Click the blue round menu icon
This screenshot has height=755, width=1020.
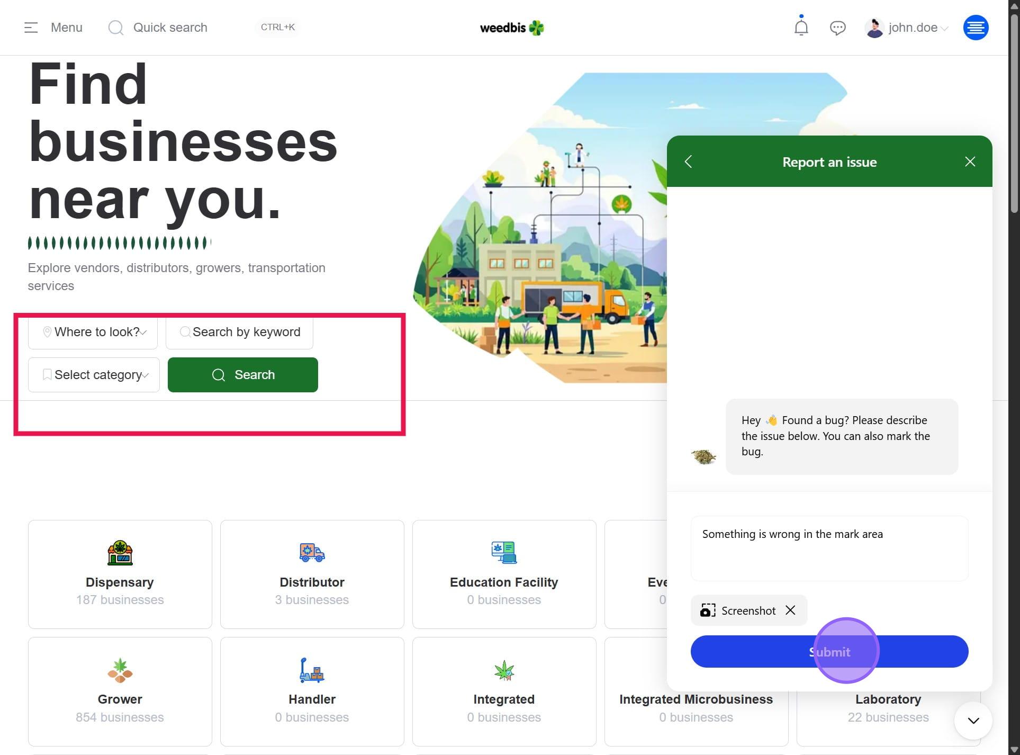[975, 28]
